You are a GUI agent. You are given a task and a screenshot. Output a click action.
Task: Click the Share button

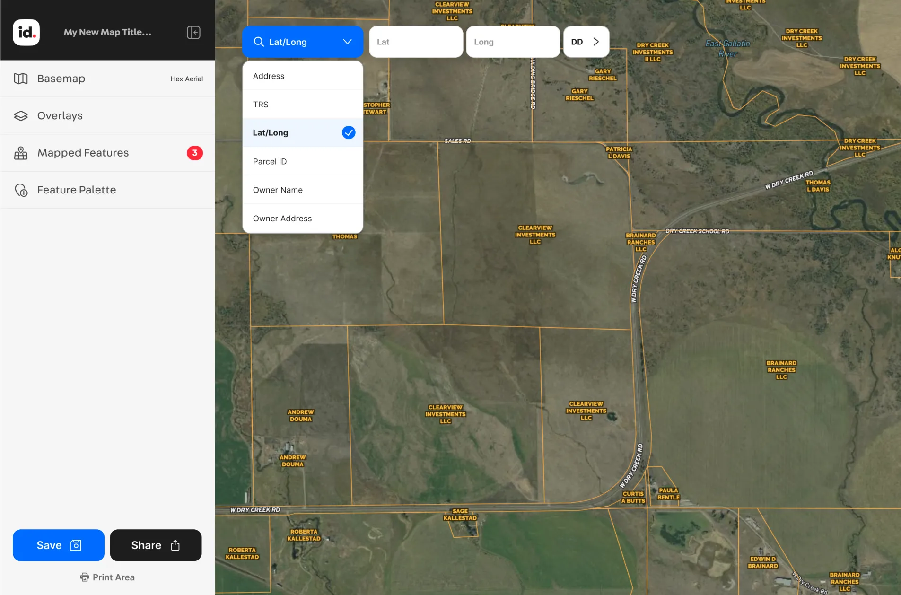point(156,545)
